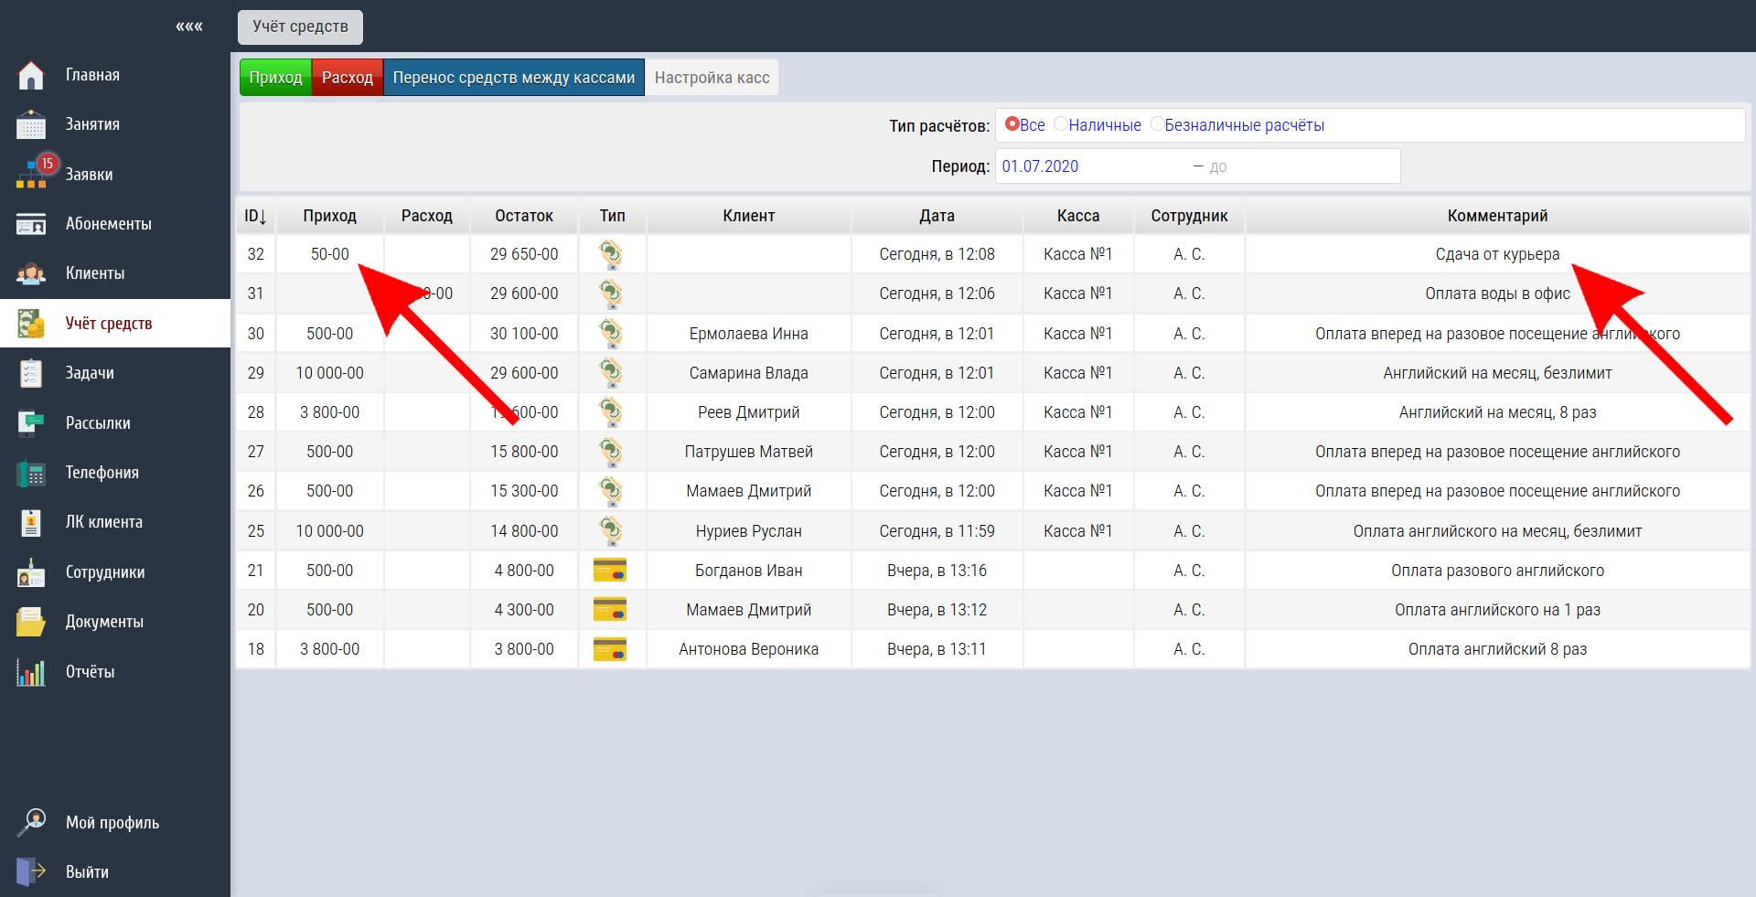Click income value 50-00 in row 32

(329, 254)
